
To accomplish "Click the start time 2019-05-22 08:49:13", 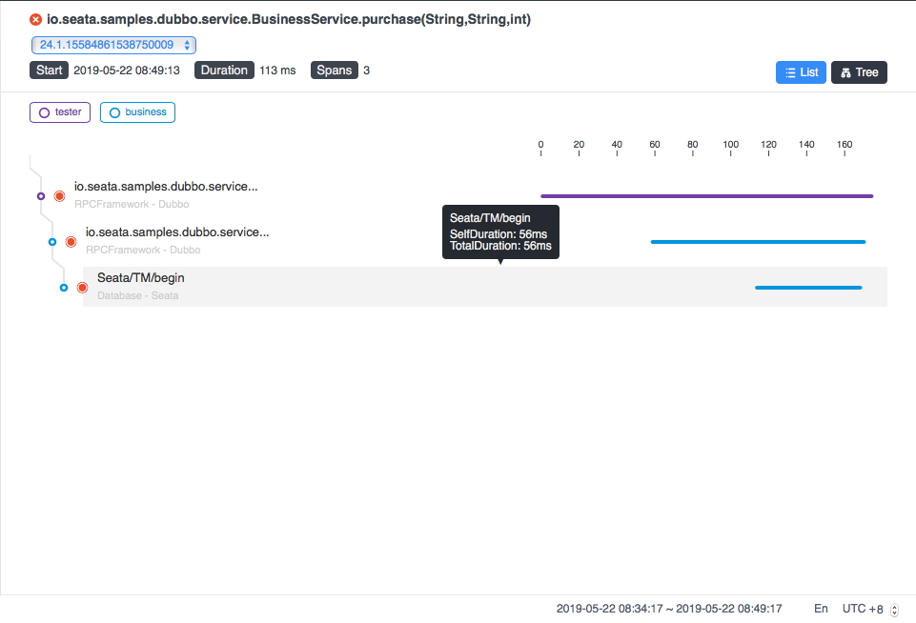I will coord(127,70).
